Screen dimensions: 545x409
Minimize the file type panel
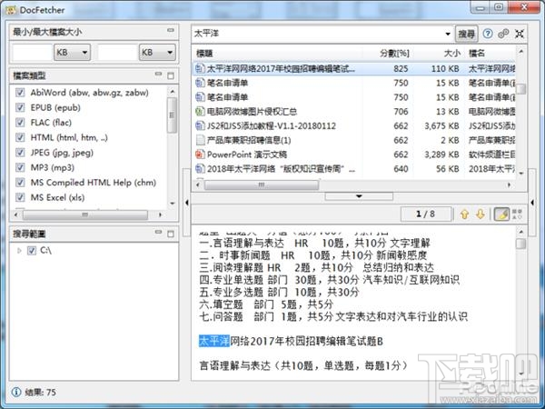pos(158,74)
